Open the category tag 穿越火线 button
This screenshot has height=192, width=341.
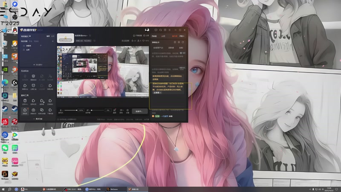coord(84,41)
